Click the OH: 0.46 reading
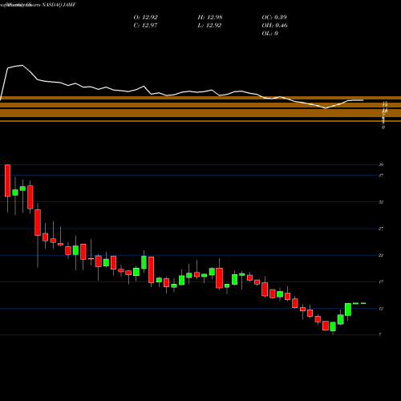 point(274,26)
